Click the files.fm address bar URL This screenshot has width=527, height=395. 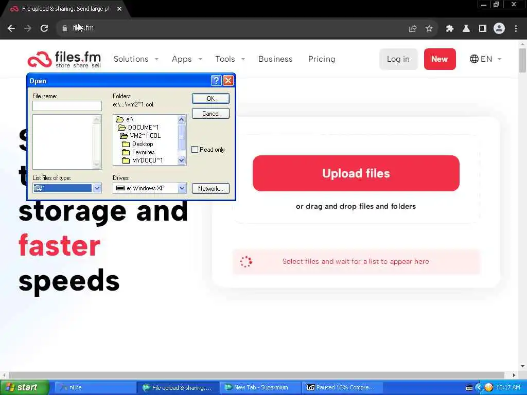(x=83, y=28)
